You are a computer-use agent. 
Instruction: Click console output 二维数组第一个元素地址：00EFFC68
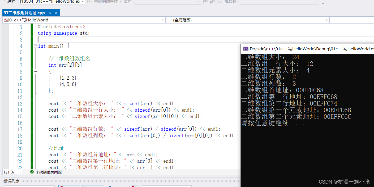click(296, 110)
